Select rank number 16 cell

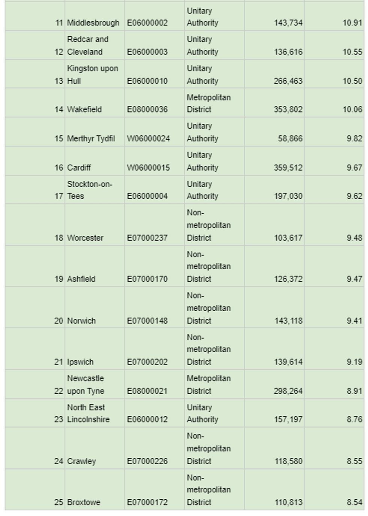point(59,168)
